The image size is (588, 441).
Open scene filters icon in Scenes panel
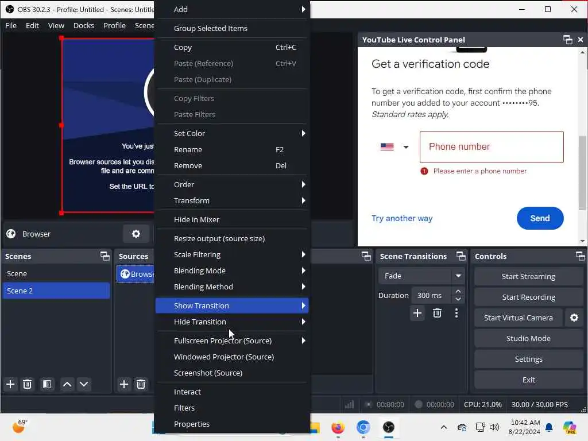tap(47, 384)
